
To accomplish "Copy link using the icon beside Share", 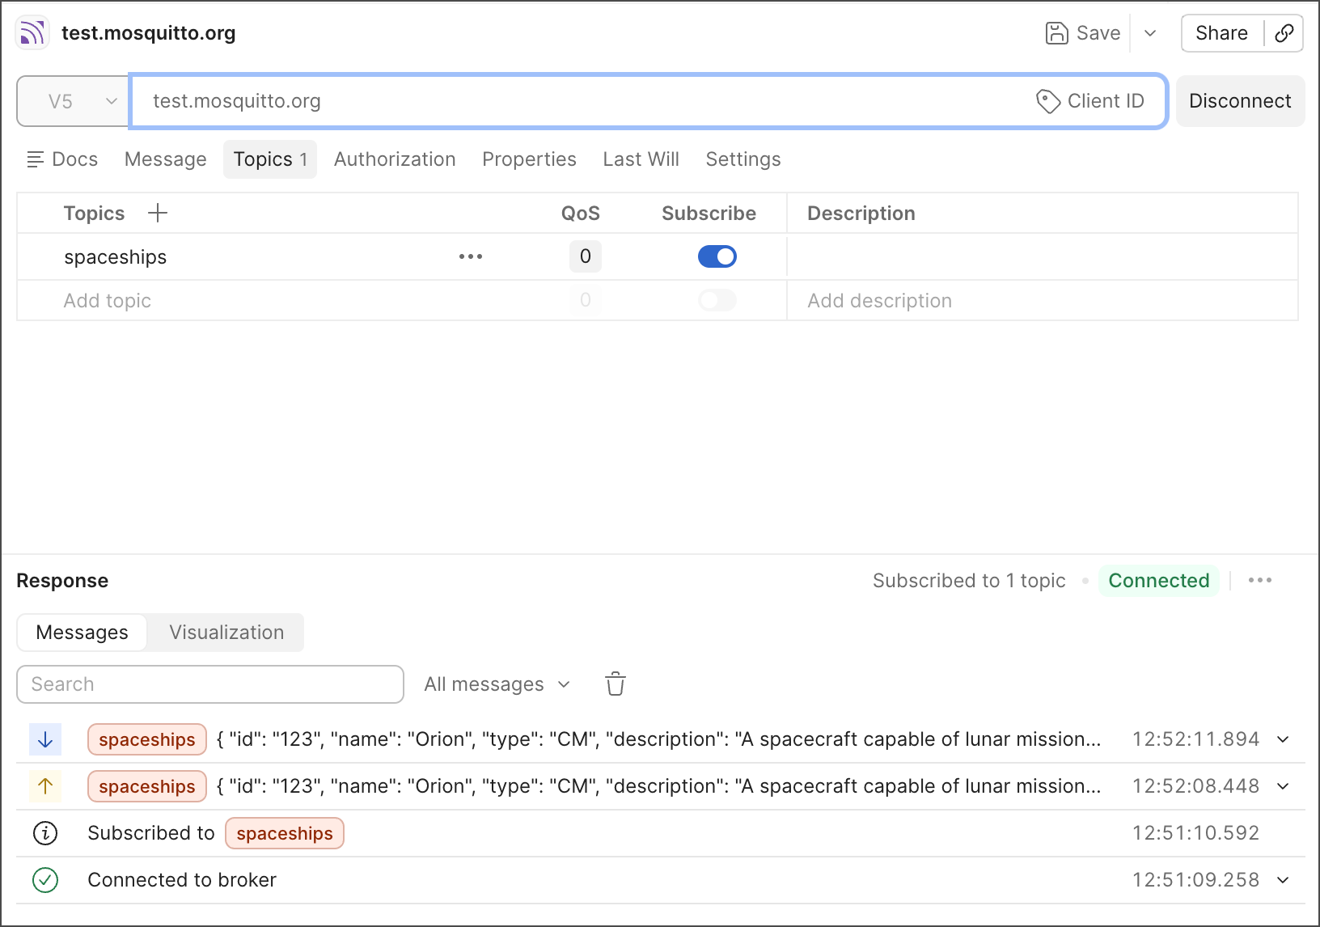I will (1284, 33).
